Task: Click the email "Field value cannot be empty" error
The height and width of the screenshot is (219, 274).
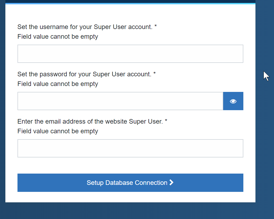Action: coord(58,131)
